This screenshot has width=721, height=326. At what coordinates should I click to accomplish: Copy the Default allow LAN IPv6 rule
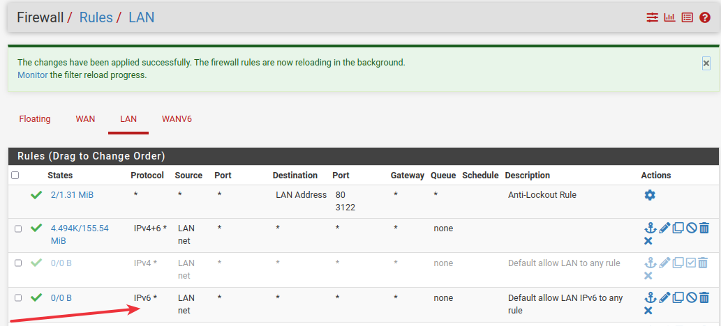click(x=678, y=297)
